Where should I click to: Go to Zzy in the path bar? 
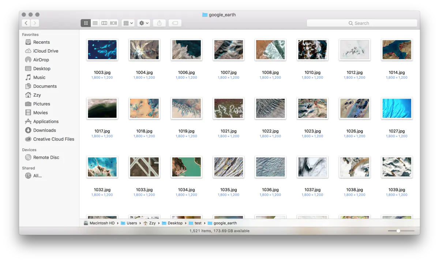[149, 223]
